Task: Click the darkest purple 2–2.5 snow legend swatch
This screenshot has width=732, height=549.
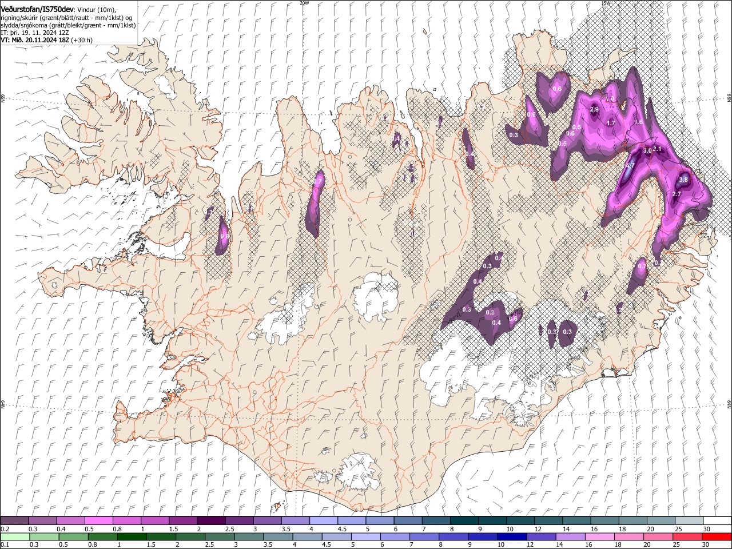Action: coord(211,521)
